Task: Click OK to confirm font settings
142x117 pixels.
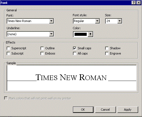Action: point(83,110)
